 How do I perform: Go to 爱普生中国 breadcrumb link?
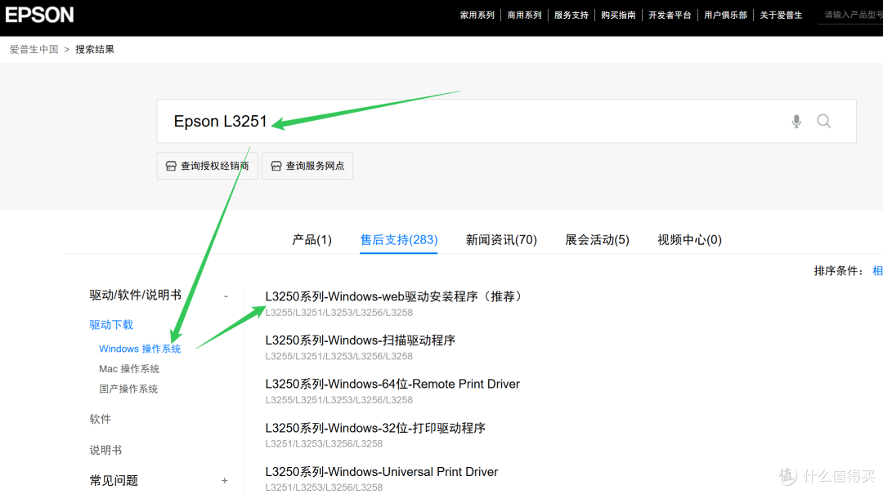coord(34,50)
